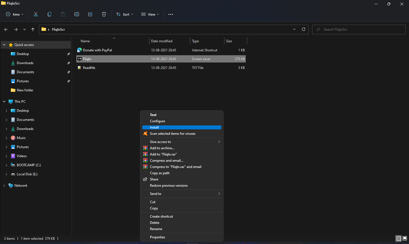The height and width of the screenshot is (244, 409).
Task: Open the Sort dropdown
Action: click(x=125, y=14)
